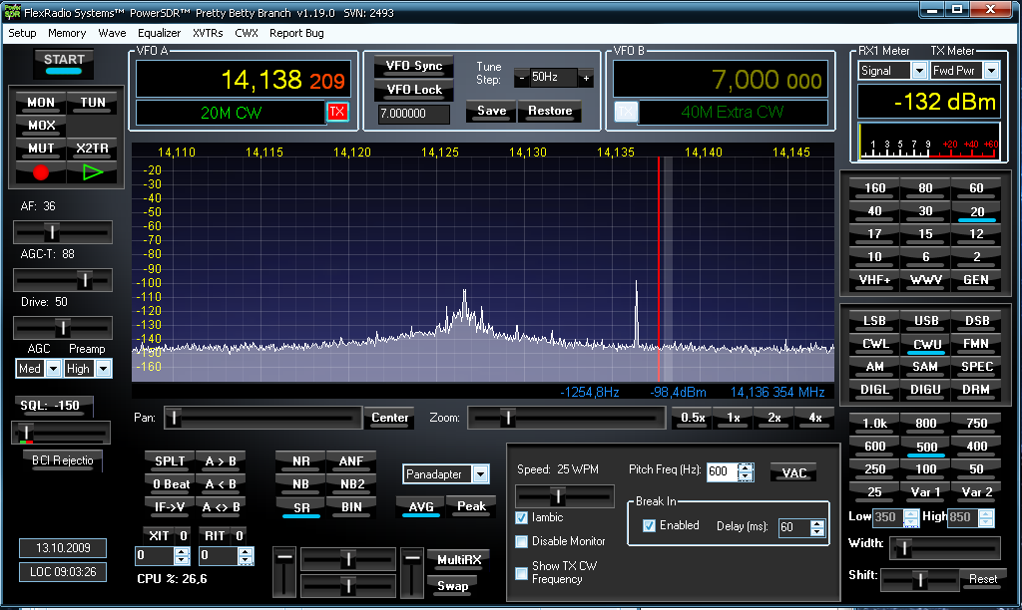Click the VFO Sync button
1022x610 pixels.
pos(413,67)
